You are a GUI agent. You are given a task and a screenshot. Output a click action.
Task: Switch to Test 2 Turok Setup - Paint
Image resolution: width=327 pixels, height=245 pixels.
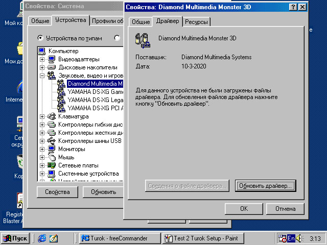point(203,238)
